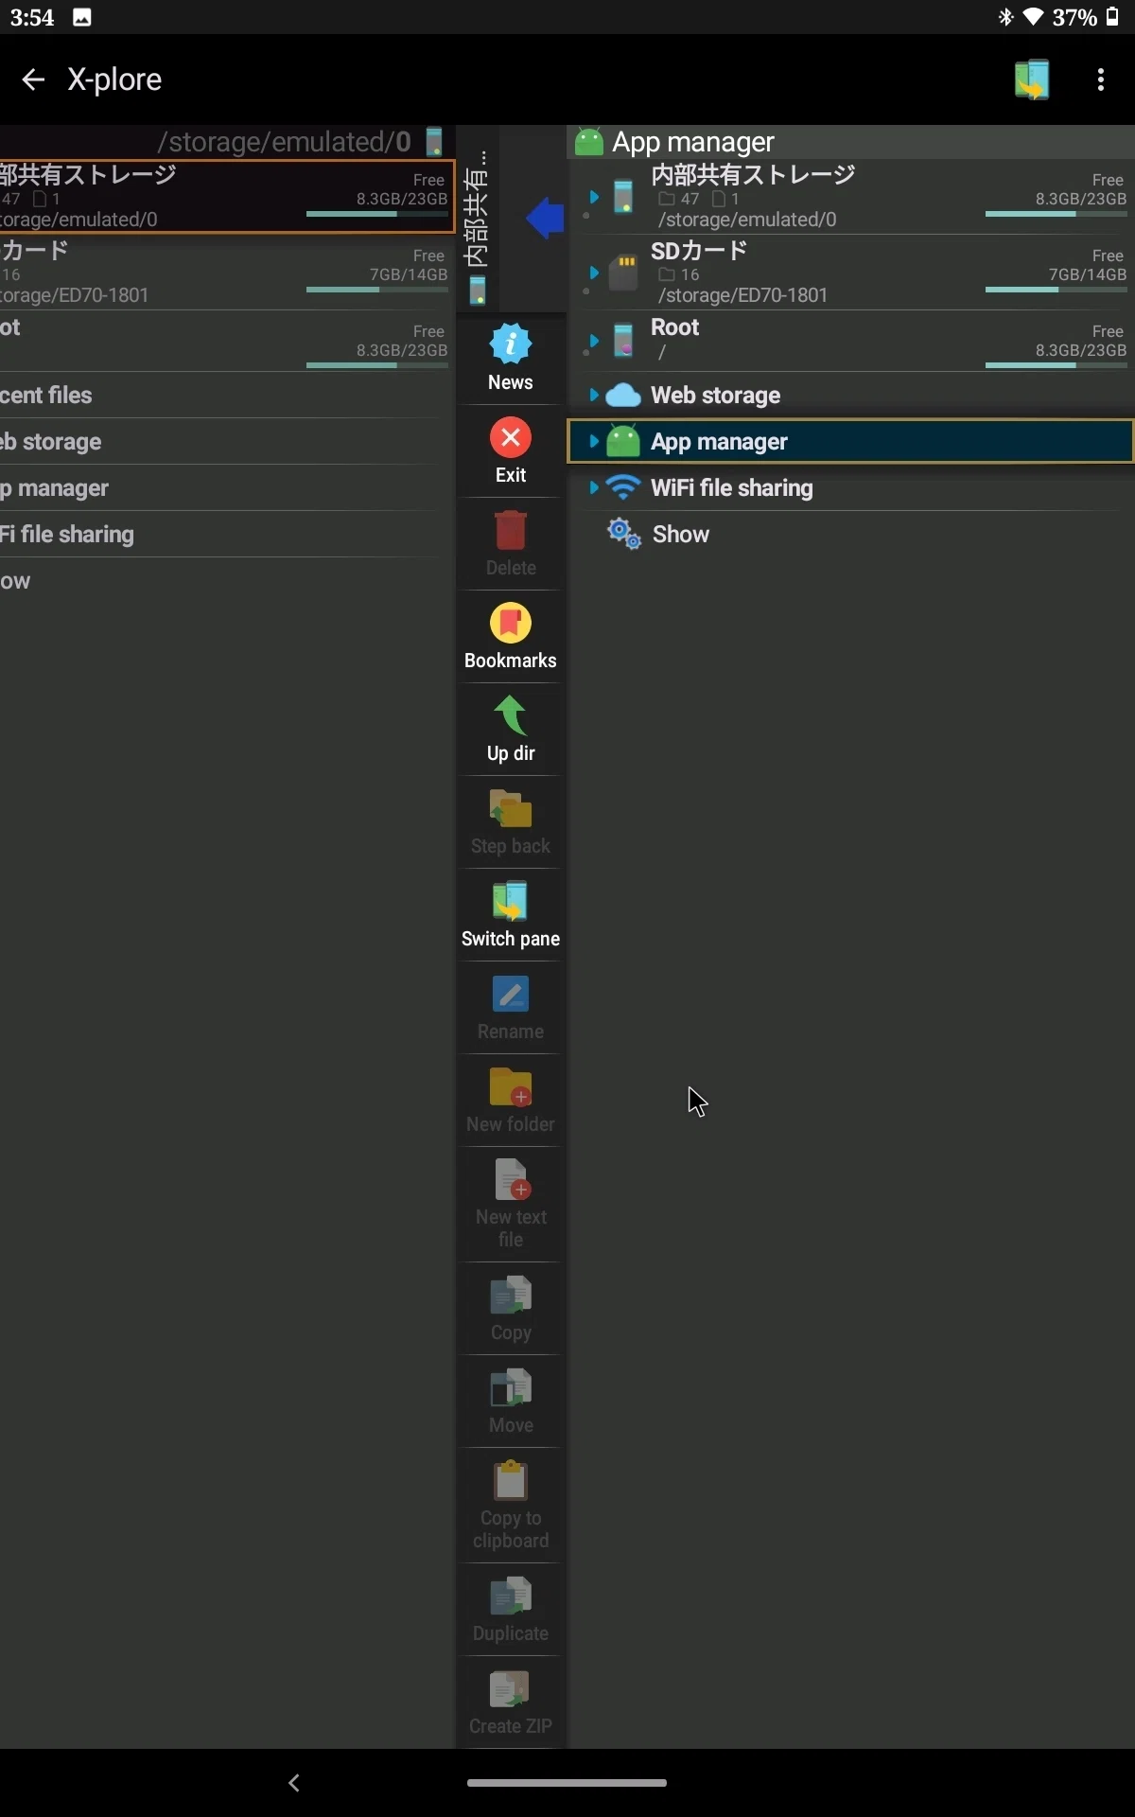Select WiFi file sharing row in left pane
The height and width of the screenshot is (1817, 1135).
coord(227,534)
